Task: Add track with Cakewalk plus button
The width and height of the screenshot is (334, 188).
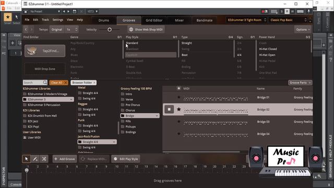Action: pyautogui.click(x=13, y=43)
